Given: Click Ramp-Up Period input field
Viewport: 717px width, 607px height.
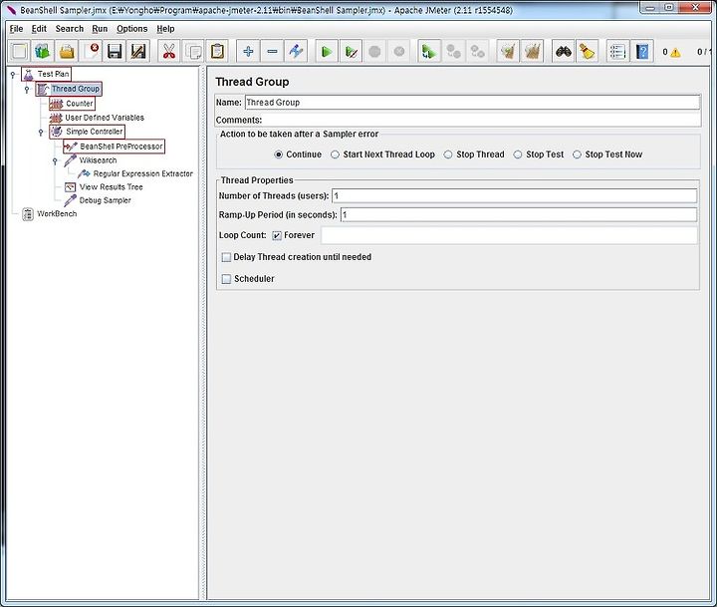Looking at the screenshot, I should [x=519, y=214].
